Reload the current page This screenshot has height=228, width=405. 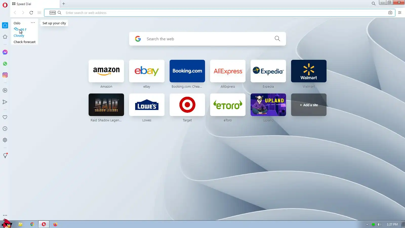point(31,13)
